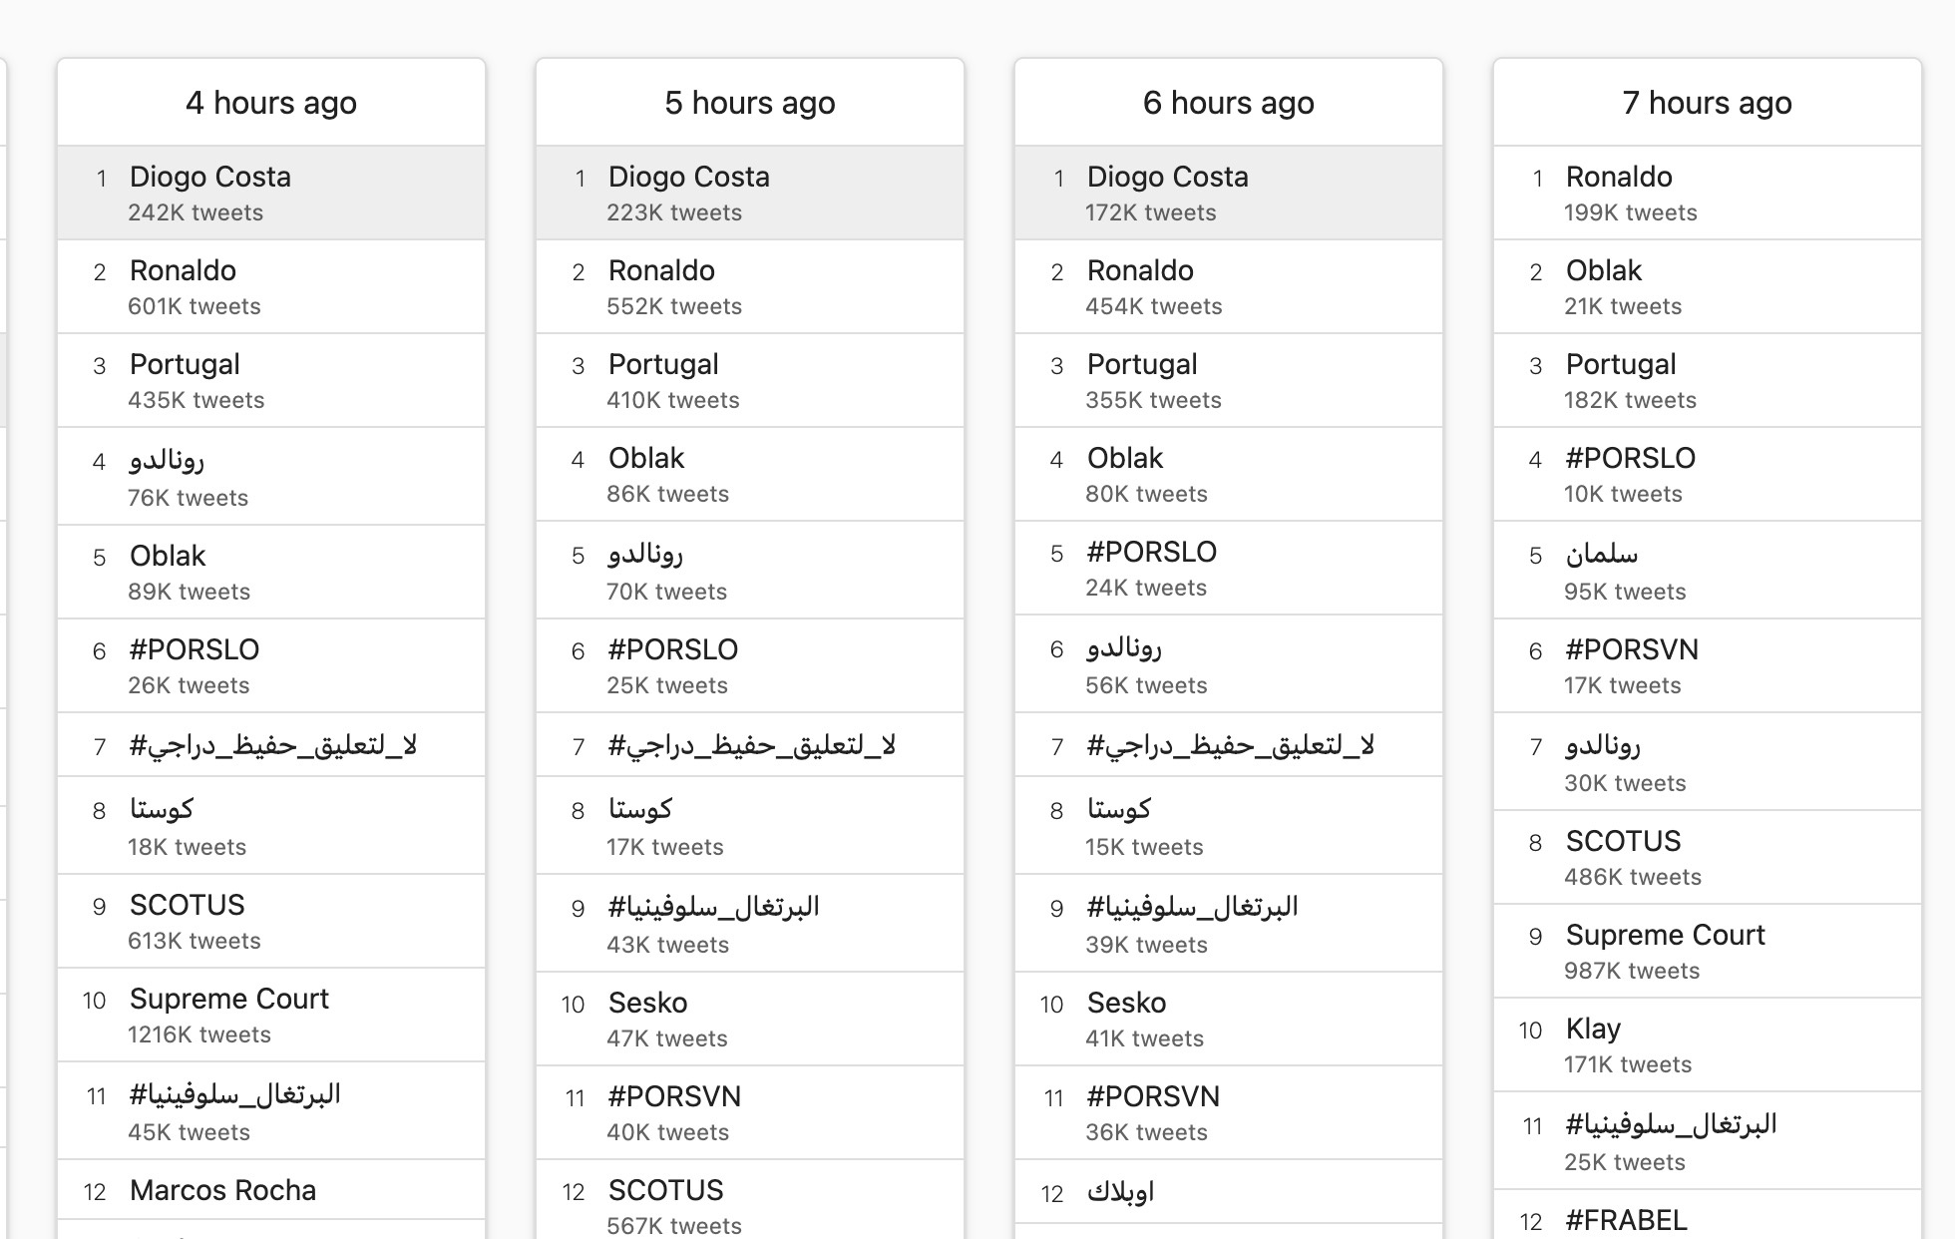This screenshot has width=1955, height=1239.
Task: Select Ronaldo with 601K tweets
Action: [x=271, y=286]
